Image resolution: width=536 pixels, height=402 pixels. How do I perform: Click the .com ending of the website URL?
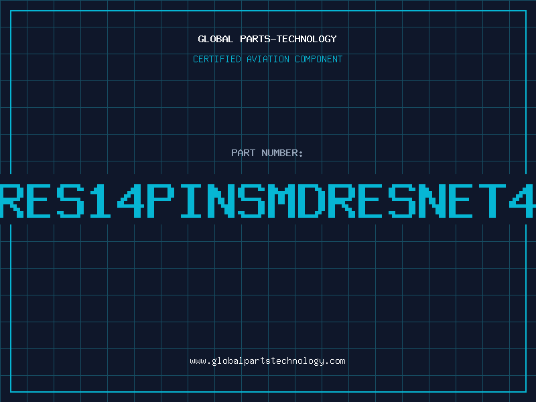[336, 361]
